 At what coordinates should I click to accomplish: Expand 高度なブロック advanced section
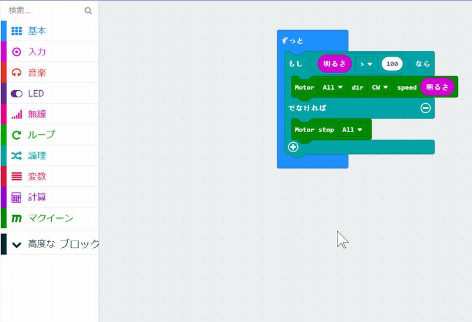pyautogui.click(x=56, y=244)
